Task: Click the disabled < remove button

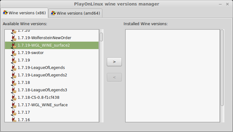Action: (x=114, y=77)
